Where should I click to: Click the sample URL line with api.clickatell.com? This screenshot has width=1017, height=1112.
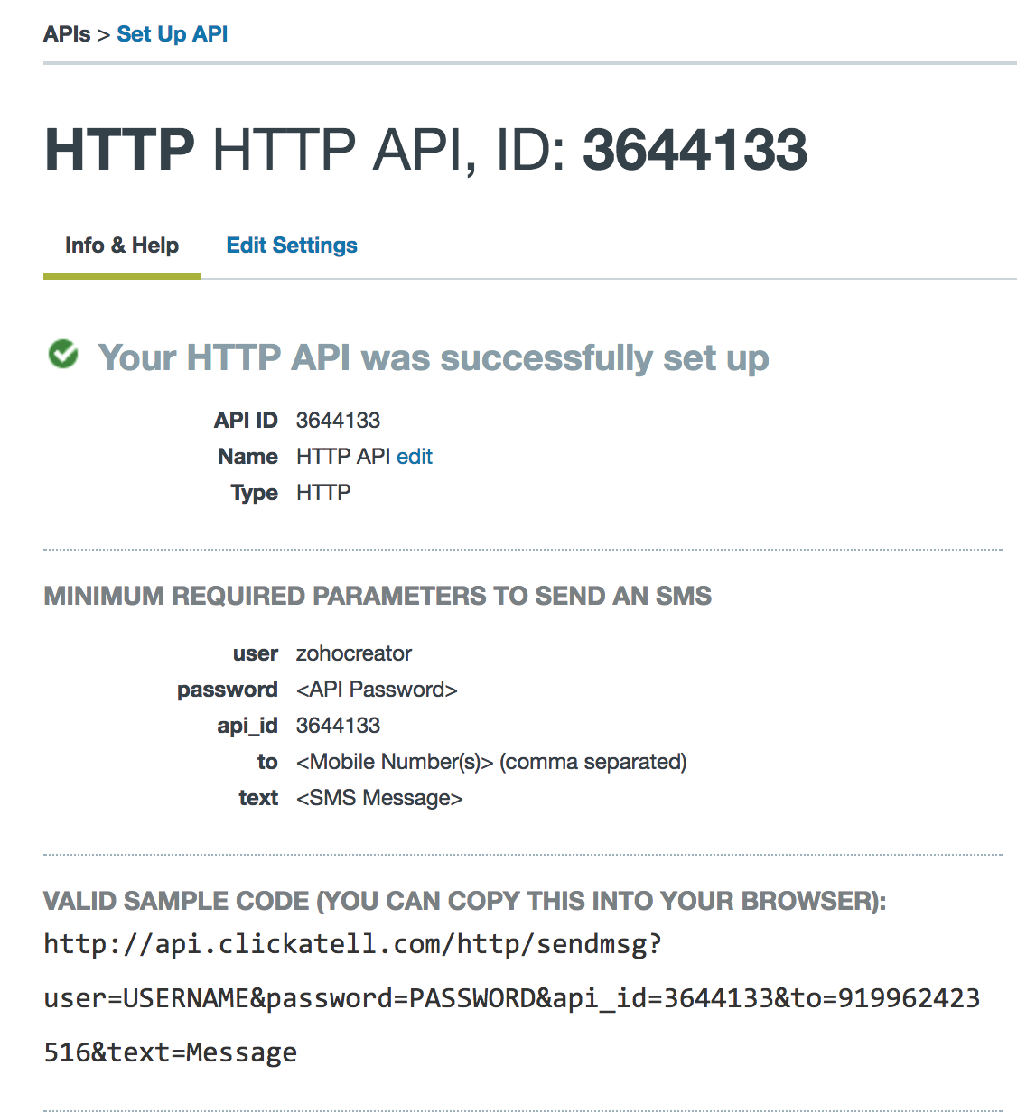[x=352, y=944]
